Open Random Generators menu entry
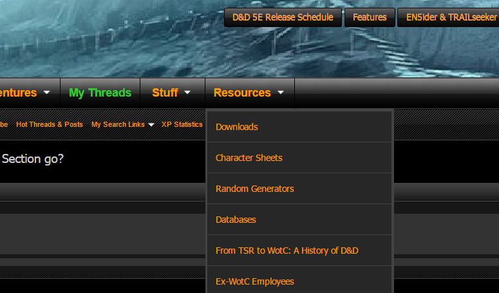 (299, 188)
